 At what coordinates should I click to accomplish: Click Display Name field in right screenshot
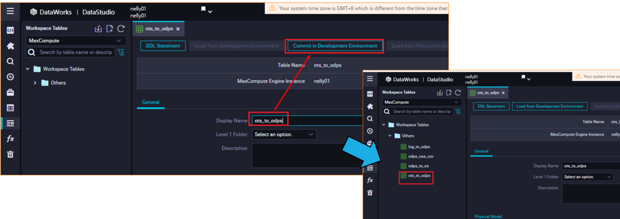tap(591, 166)
